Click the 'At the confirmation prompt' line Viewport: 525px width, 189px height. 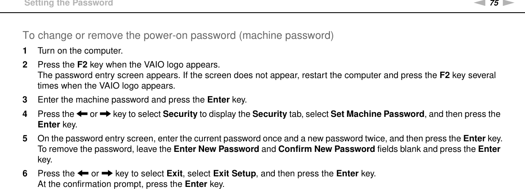132,184
